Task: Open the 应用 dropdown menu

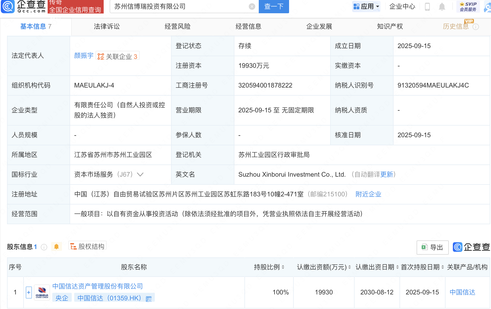Action: pyautogui.click(x=366, y=6)
